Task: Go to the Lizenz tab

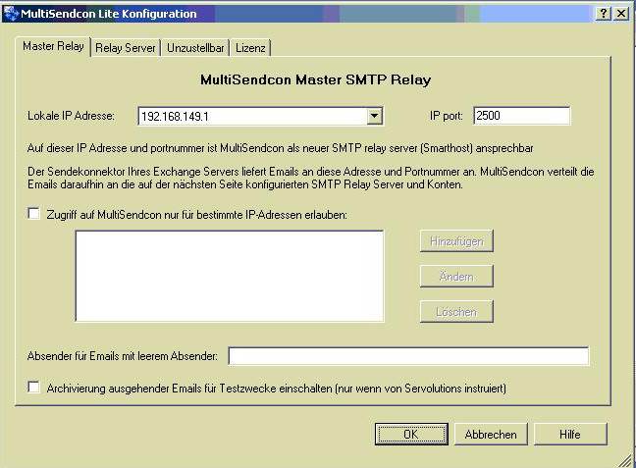Action: pos(250,47)
